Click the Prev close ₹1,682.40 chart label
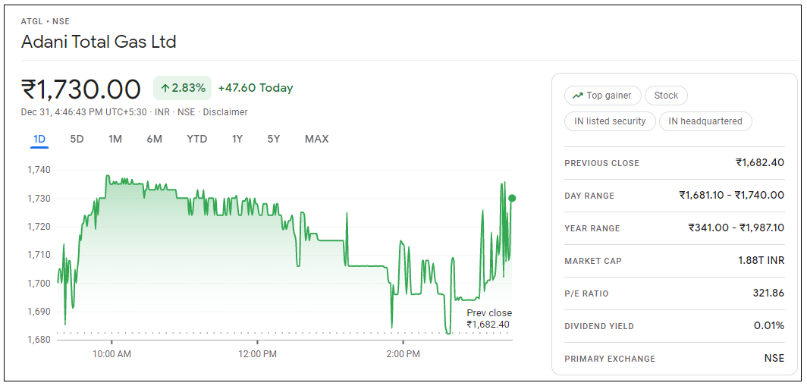Viewport: 807px width, 386px height. pos(489,319)
